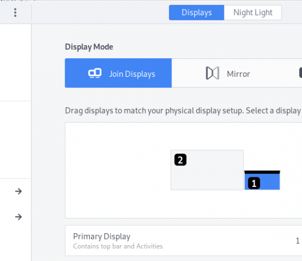
Task: Click the Primary Display row label
Action: click(102, 236)
